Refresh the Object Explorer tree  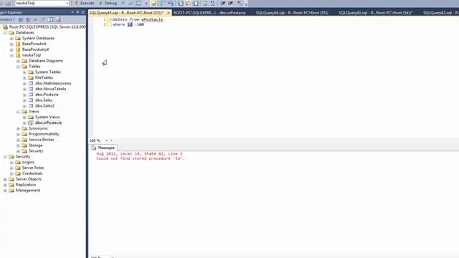coord(50,19)
